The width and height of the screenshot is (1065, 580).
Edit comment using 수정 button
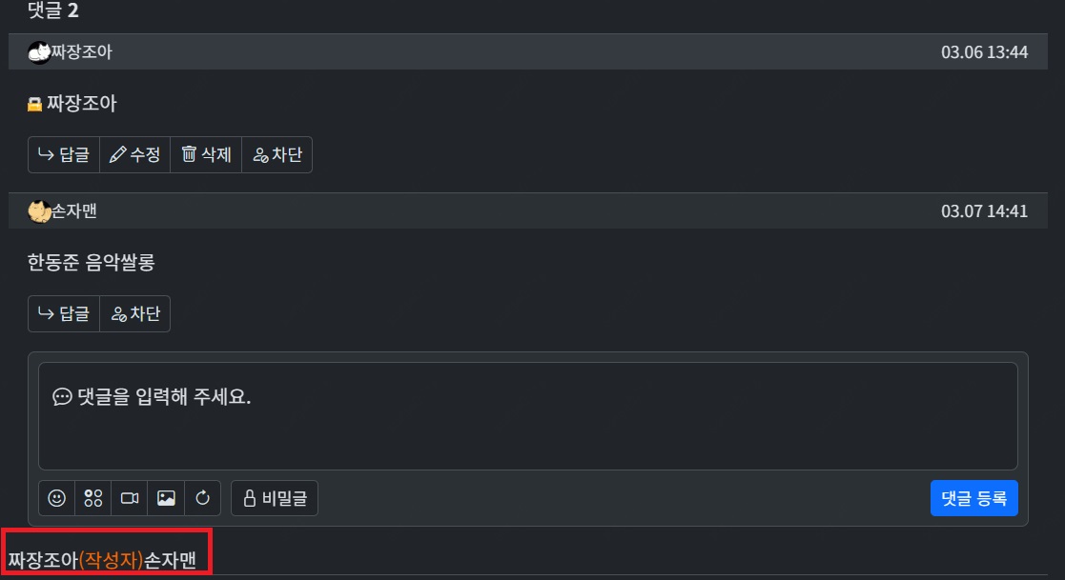click(x=135, y=154)
